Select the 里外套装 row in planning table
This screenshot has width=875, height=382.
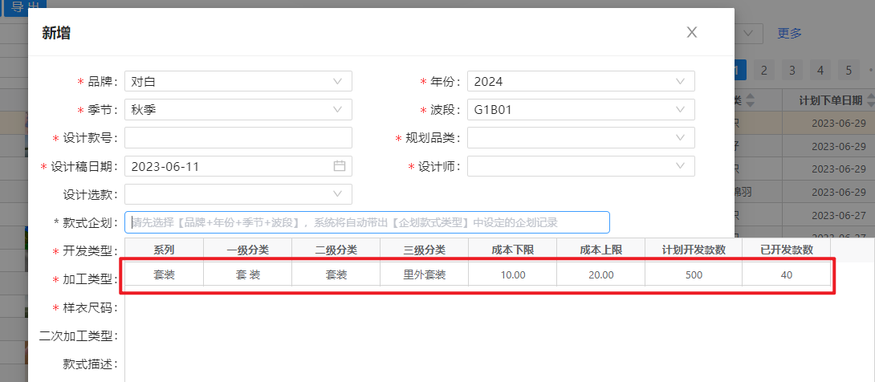click(424, 274)
